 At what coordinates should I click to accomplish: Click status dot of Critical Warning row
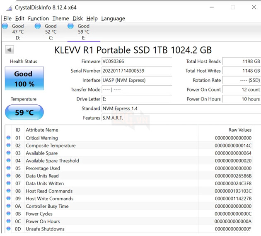(x=8, y=138)
